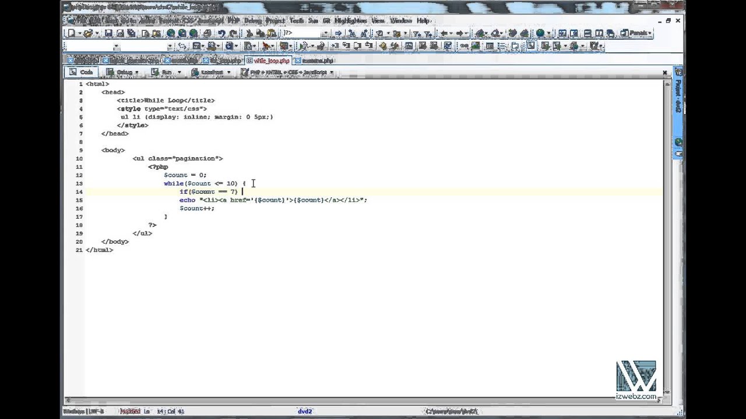Select the Code view button
746x419 pixels.
[x=81, y=73]
